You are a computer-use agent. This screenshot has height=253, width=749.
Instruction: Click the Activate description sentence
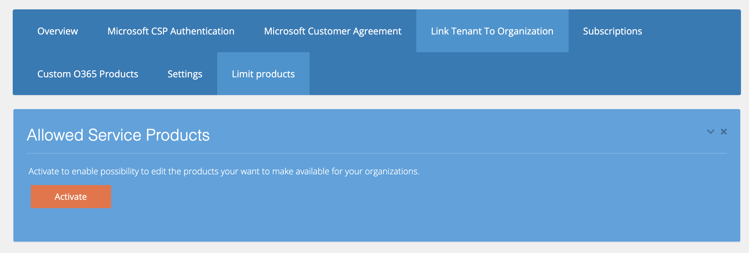coord(224,171)
